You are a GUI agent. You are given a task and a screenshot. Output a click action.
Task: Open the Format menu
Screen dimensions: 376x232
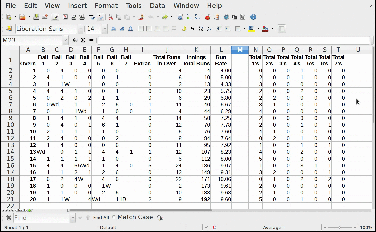click(106, 6)
